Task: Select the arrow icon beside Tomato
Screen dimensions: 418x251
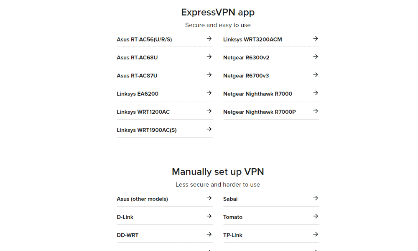Action: click(315, 216)
